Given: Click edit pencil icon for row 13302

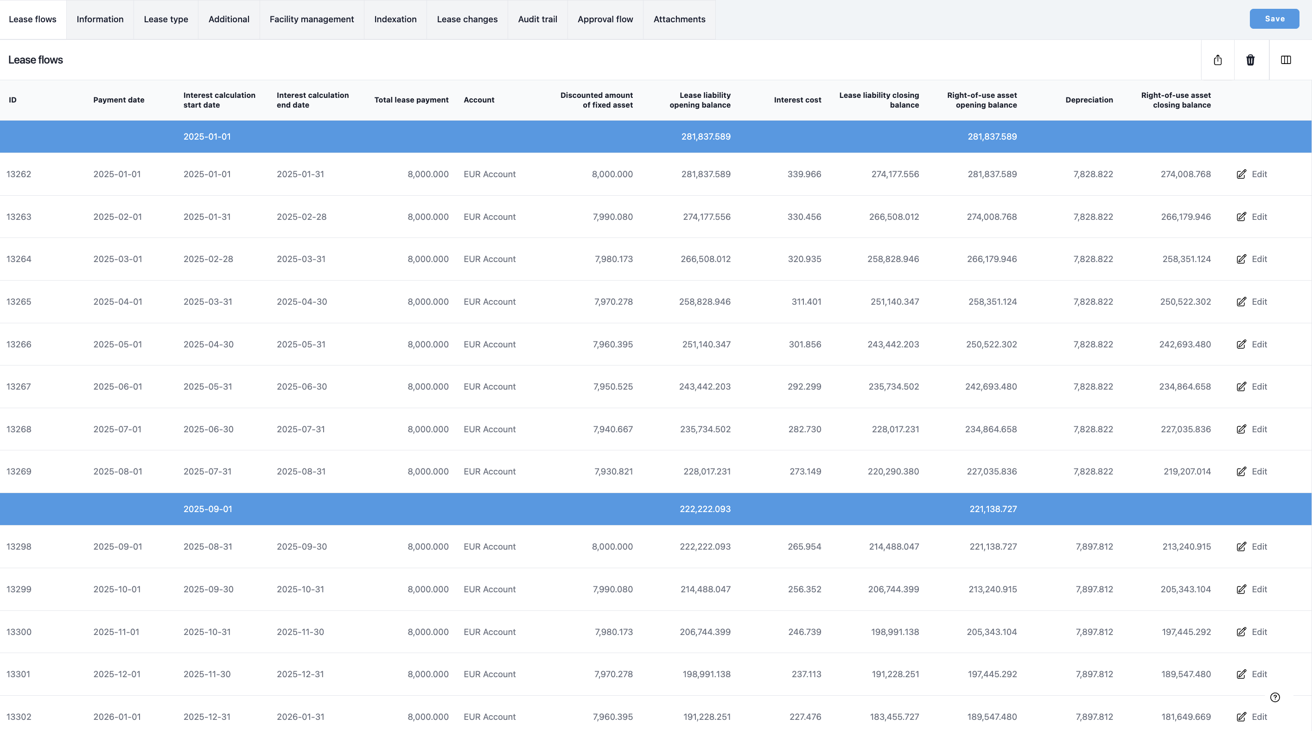Looking at the screenshot, I should 1241,717.
